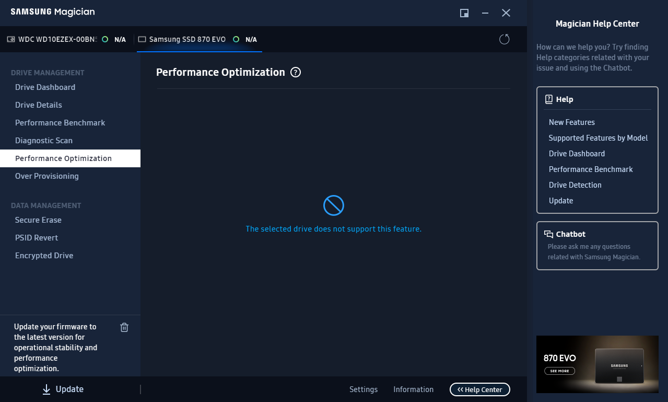The width and height of the screenshot is (668, 402).
Task: Open Secure Erase page
Action: [x=38, y=220]
